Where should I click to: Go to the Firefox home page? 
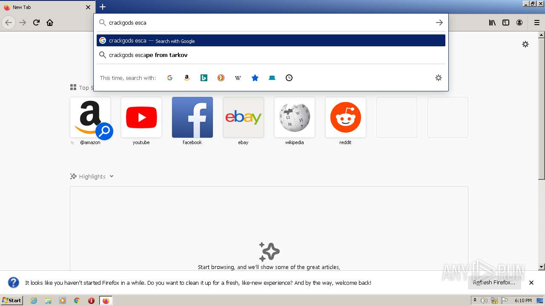coord(50,23)
